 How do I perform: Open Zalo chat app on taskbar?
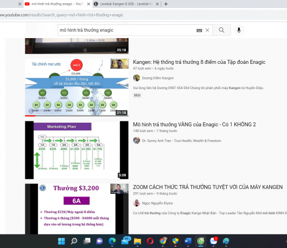(x=213, y=241)
